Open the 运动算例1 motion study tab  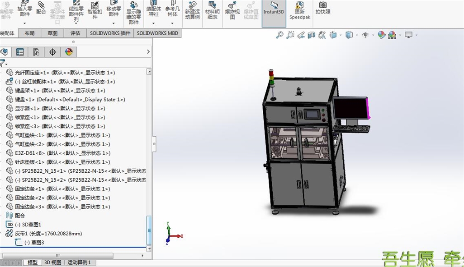79,262
